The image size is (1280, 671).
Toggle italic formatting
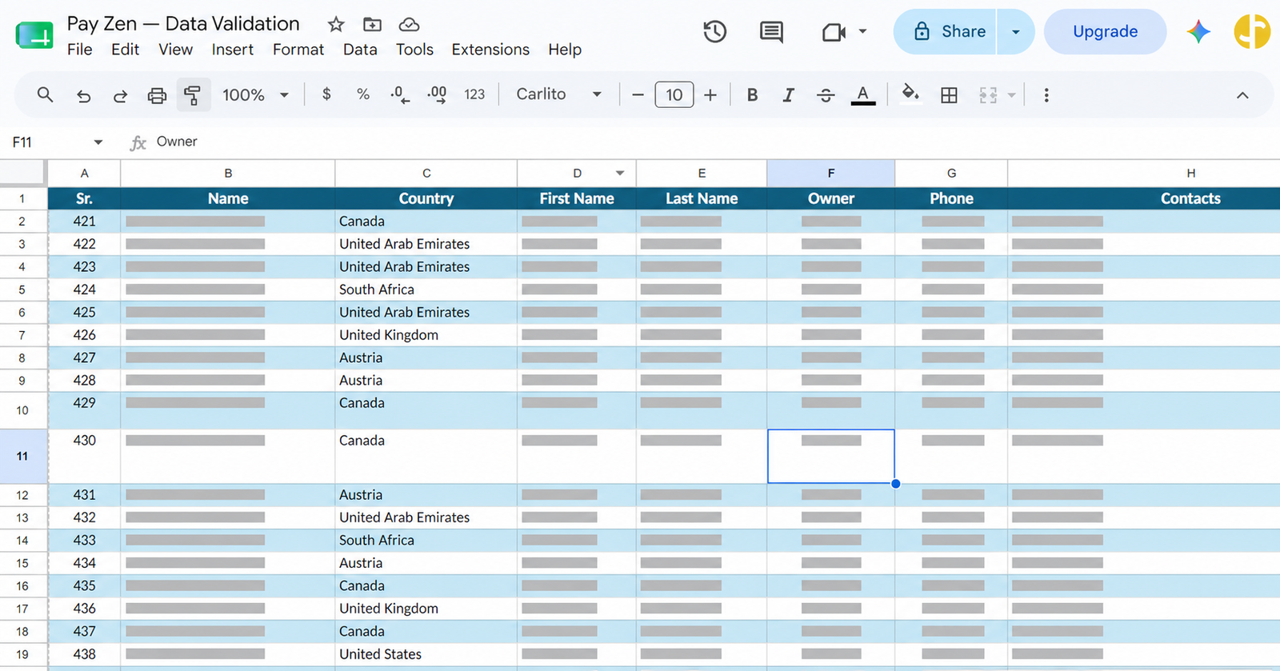(x=789, y=95)
